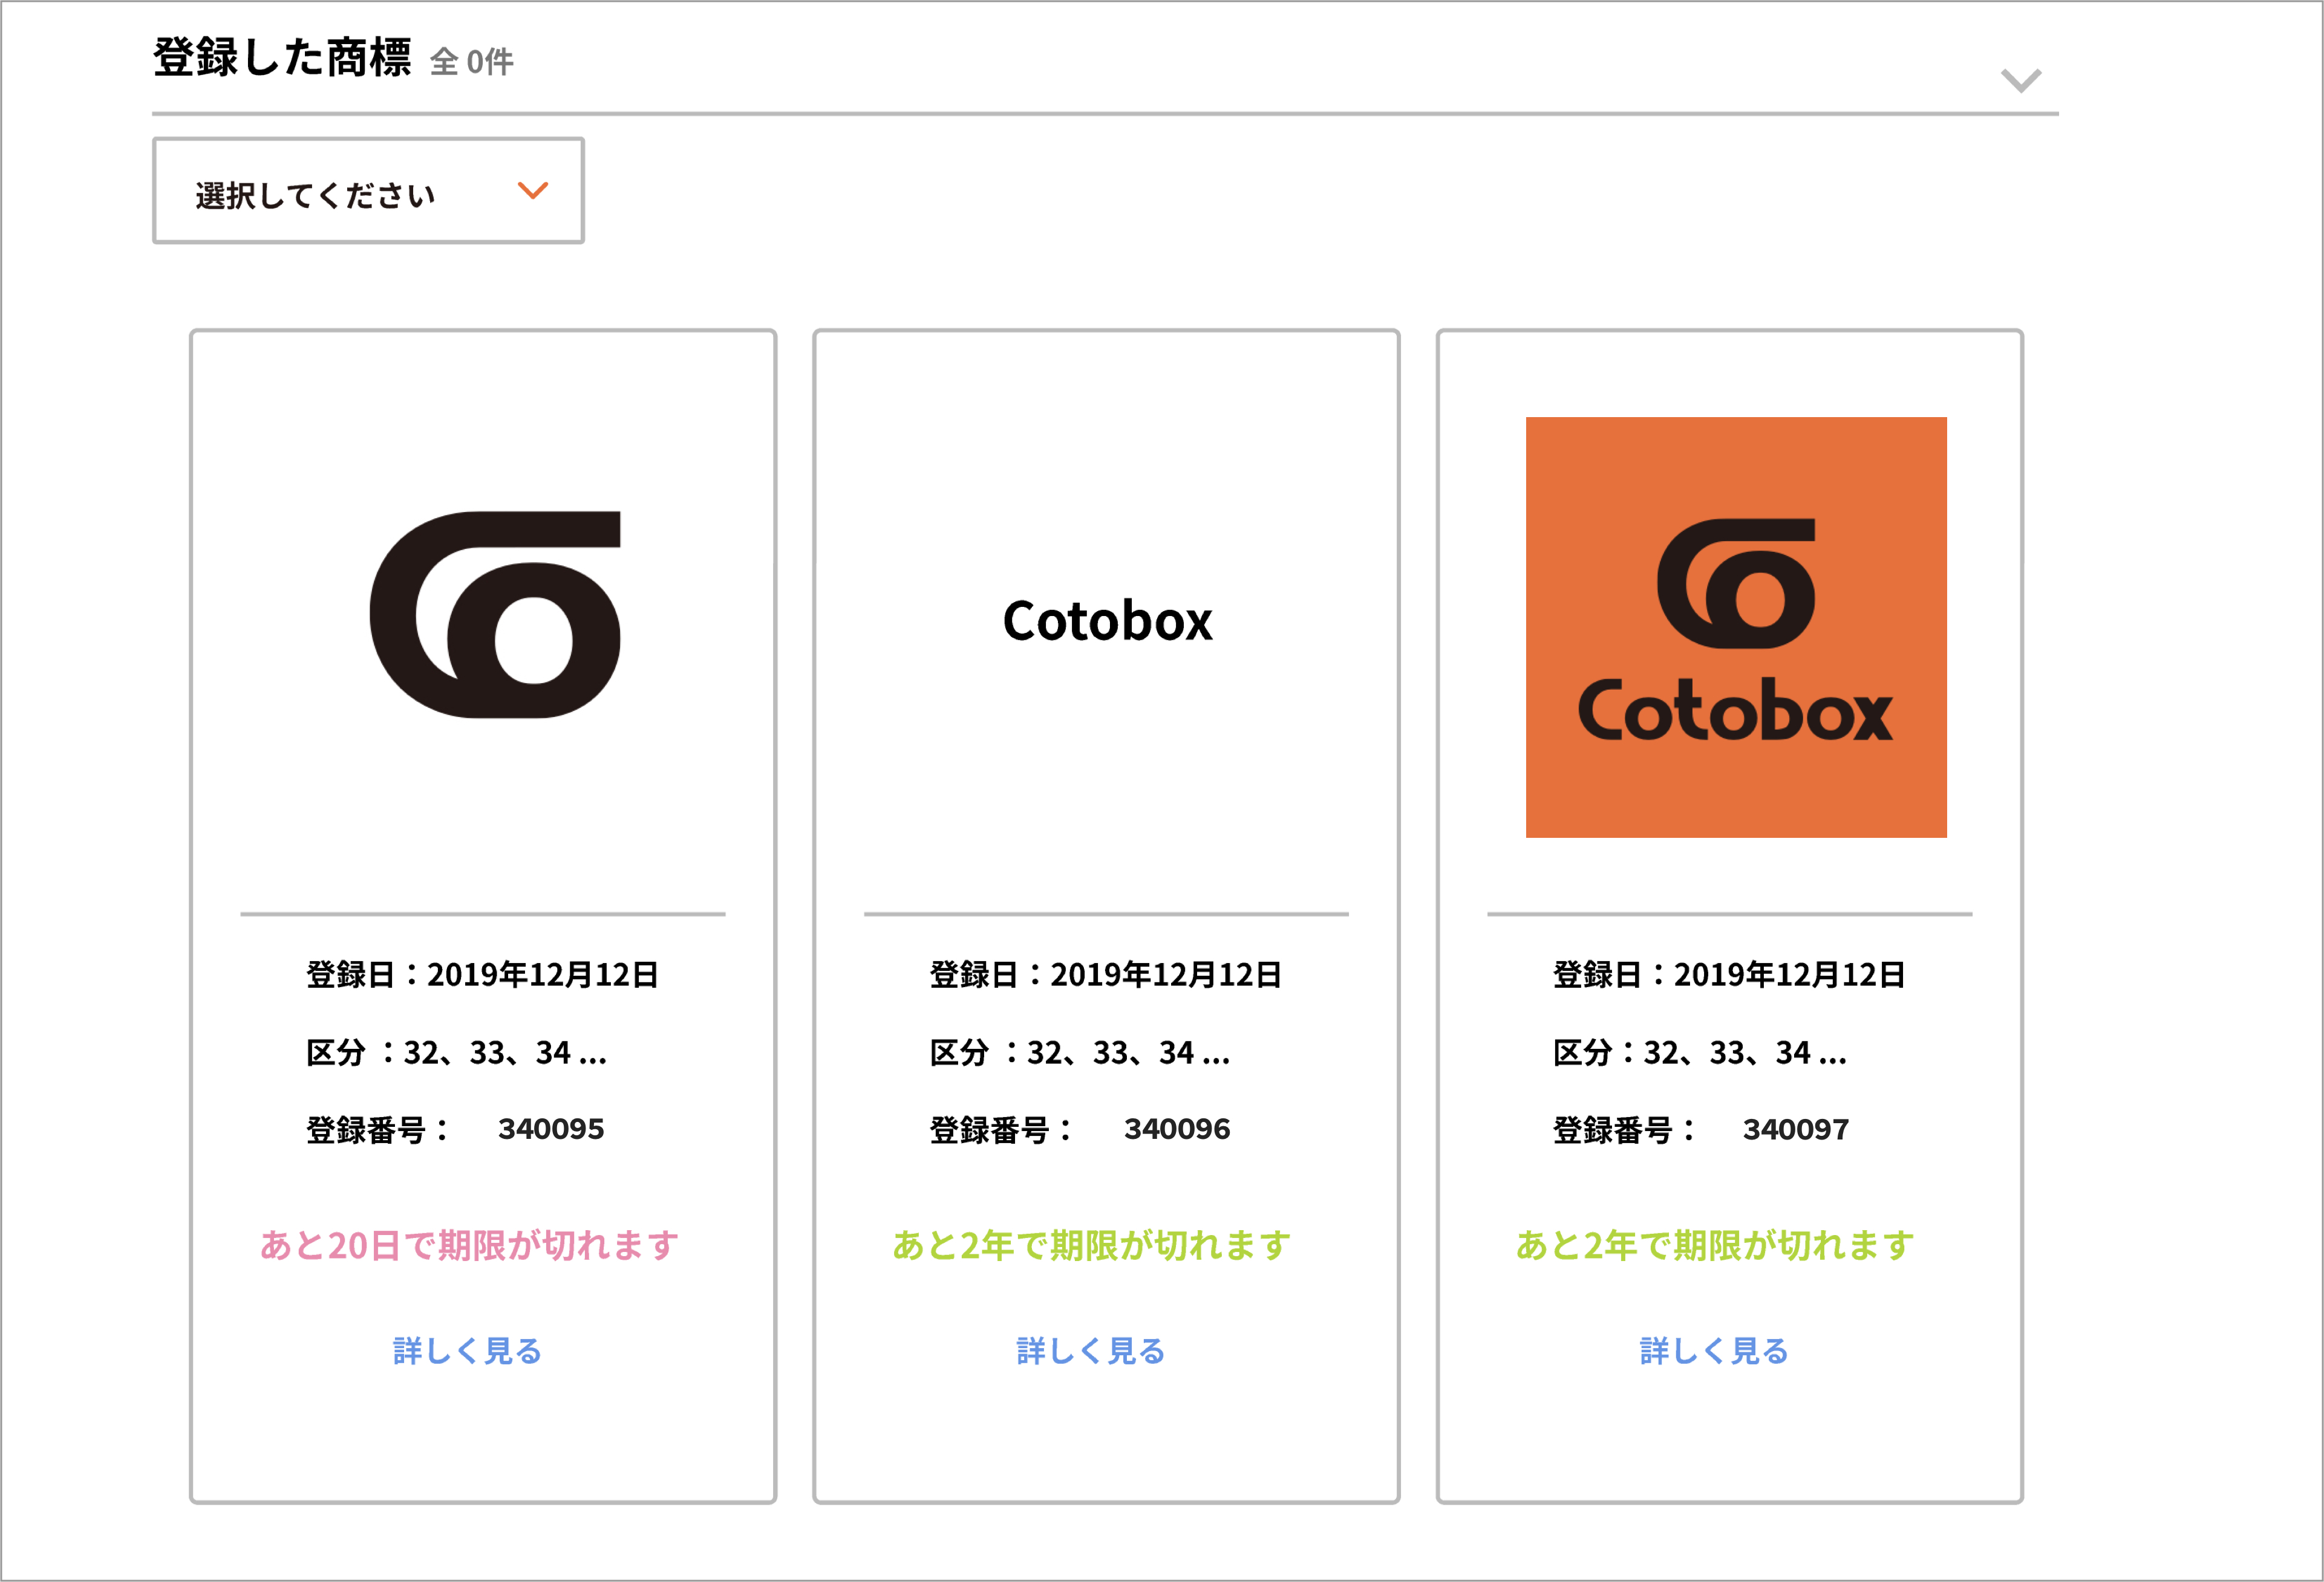Click the black spiral logo mark image

[x=495, y=614]
